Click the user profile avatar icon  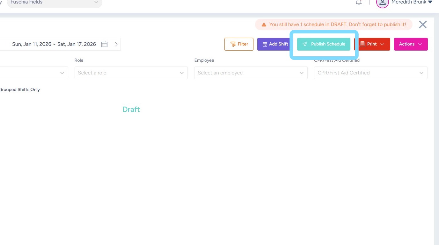(x=382, y=3)
